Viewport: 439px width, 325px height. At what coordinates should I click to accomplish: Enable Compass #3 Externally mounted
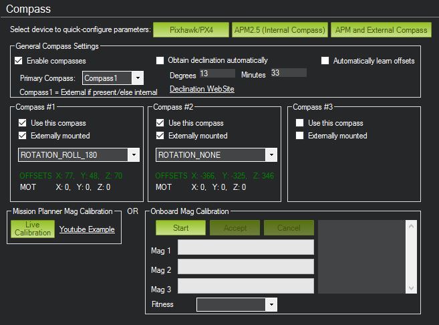tap(299, 136)
